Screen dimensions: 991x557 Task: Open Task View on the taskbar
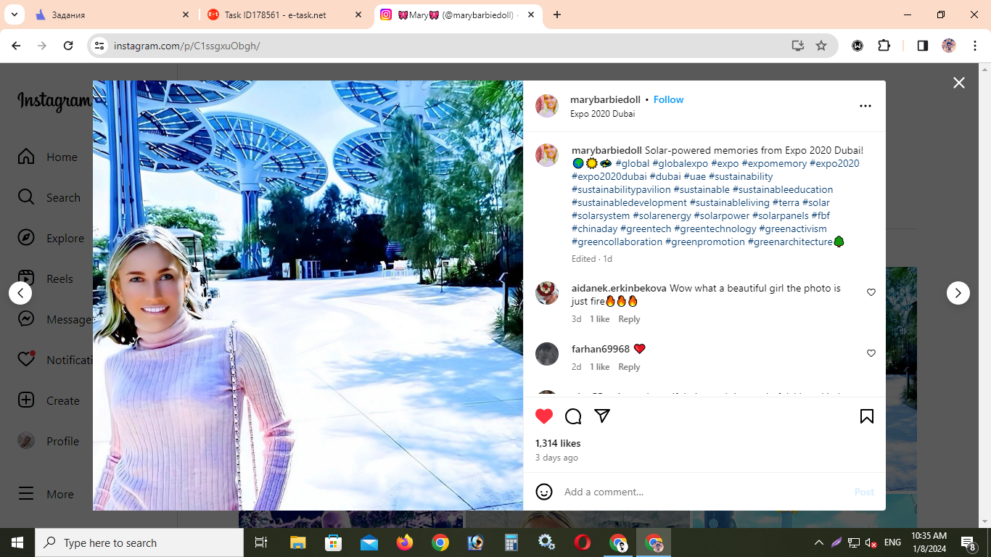(261, 542)
